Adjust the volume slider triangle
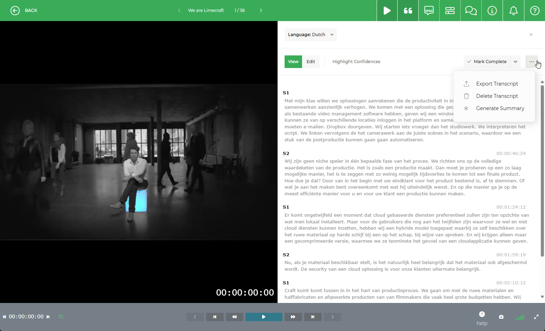Image resolution: width=545 pixels, height=331 pixels. coord(519,317)
